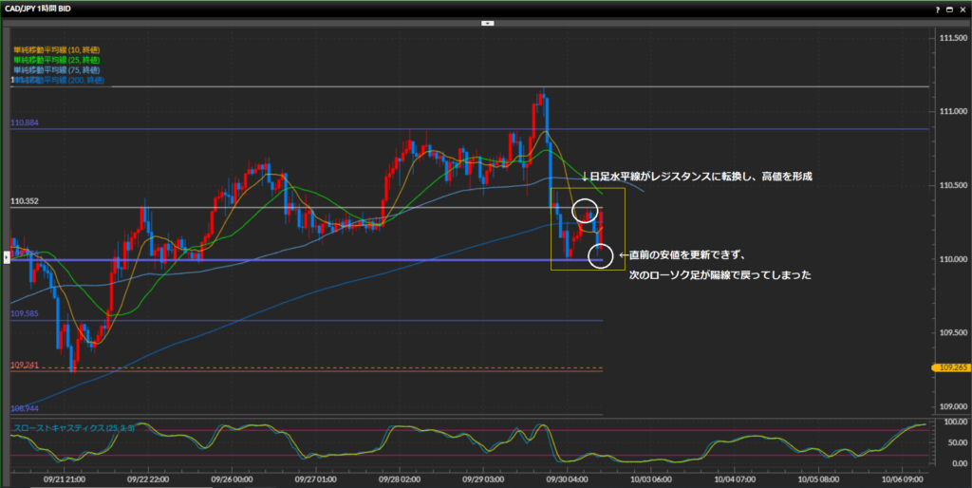Expand the left side panel arrow
This screenshot has width=972, height=488.
pyautogui.click(x=8, y=256)
